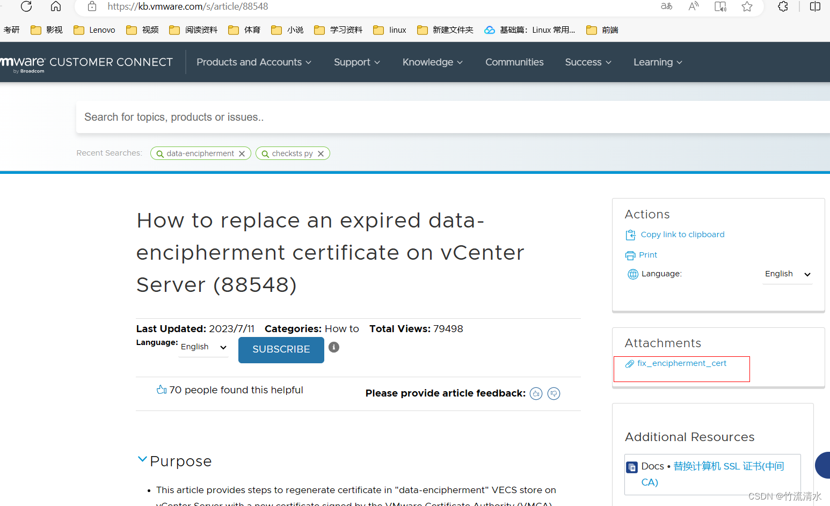The image size is (830, 506).
Task: Open the 阅读资料 bookmark folder
Action: click(193, 30)
